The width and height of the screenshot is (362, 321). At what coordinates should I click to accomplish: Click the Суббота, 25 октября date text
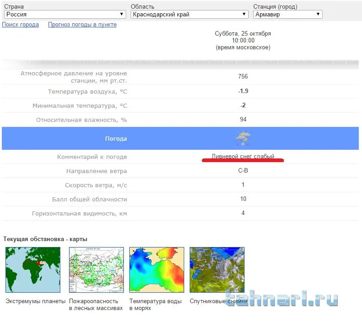[243, 34]
